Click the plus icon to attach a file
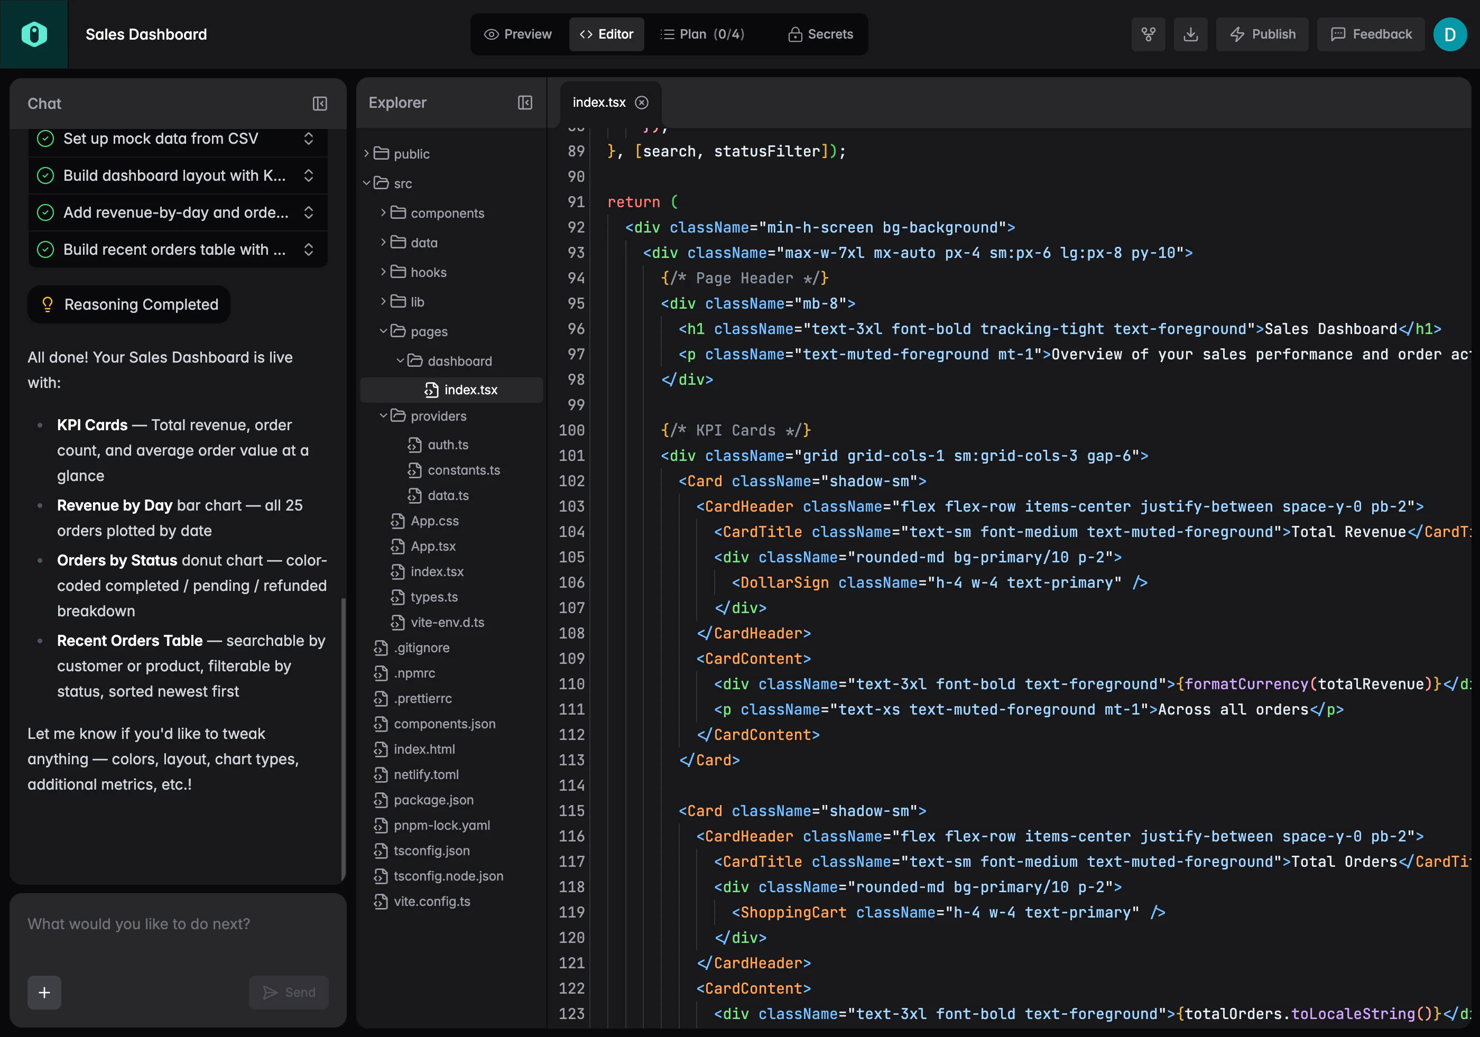Image resolution: width=1480 pixels, height=1037 pixels. (44, 993)
